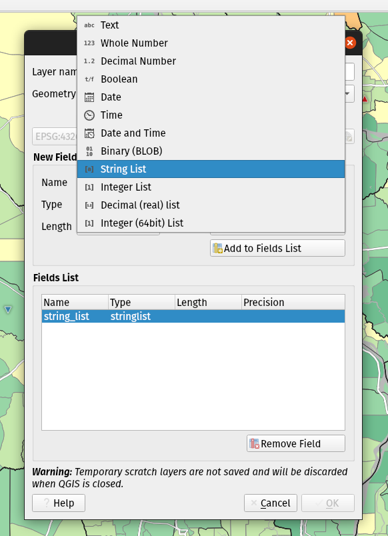Click the Date and Time calendar-clock icon
Image resolution: width=388 pixels, height=536 pixels.
(89, 133)
